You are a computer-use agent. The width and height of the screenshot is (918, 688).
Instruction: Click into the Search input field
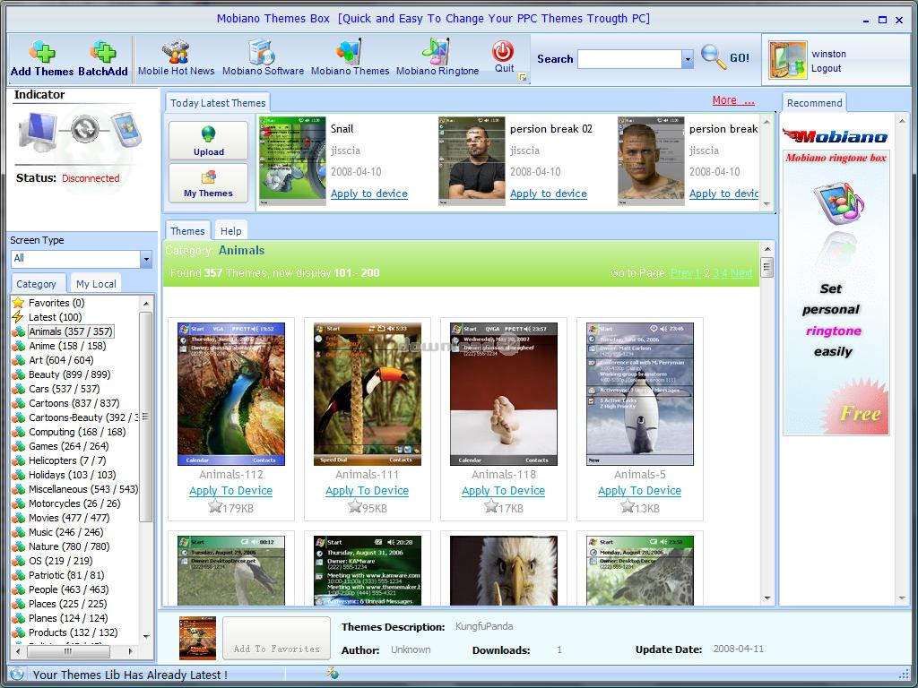point(629,58)
